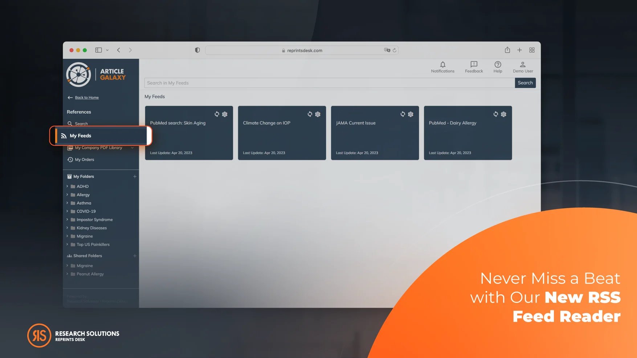Expand the COVID-19 folder

pos(67,211)
